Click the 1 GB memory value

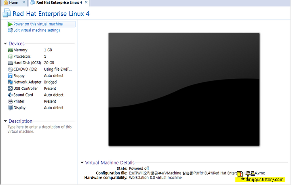[x=48, y=50]
